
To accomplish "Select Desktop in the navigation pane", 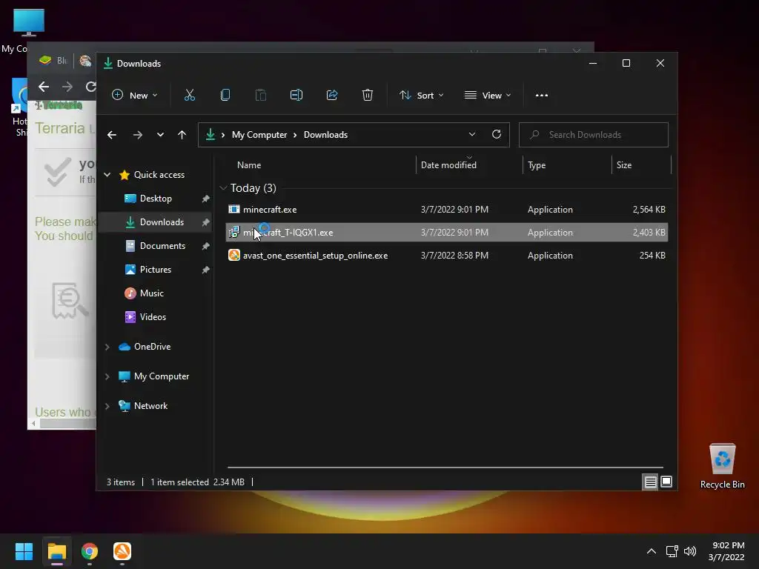I will (x=156, y=199).
